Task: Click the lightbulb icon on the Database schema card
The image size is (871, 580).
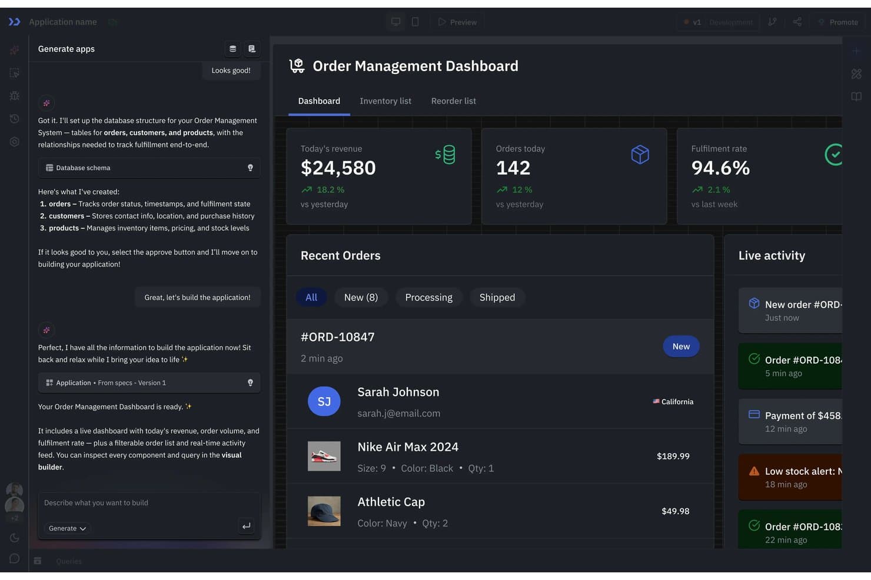Action: pos(250,167)
